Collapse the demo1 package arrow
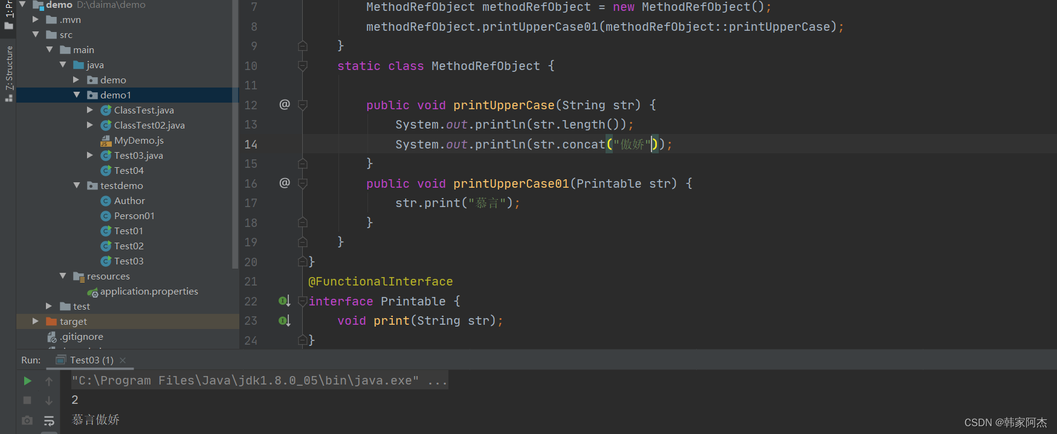Image resolution: width=1057 pixels, height=434 pixels. pyautogui.click(x=76, y=95)
